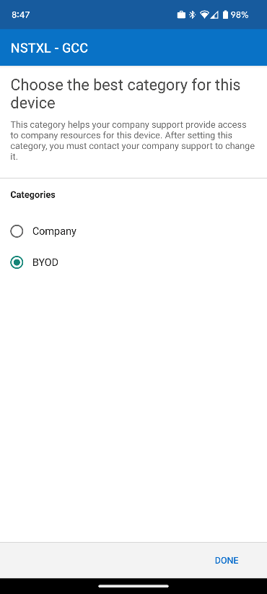Tap the 8:47 clock in status bar
The width and height of the screenshot is (267, 594).
(21, 14)
